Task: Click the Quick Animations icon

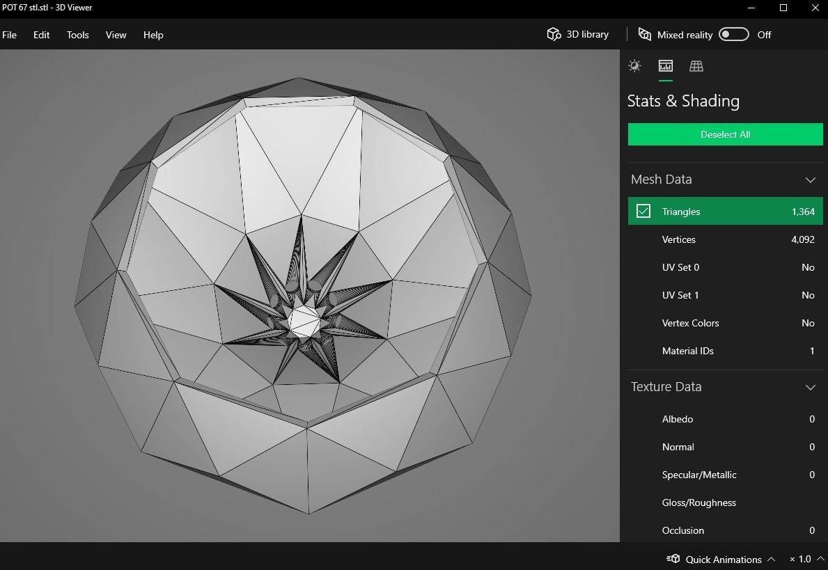Action: [673, 559]
